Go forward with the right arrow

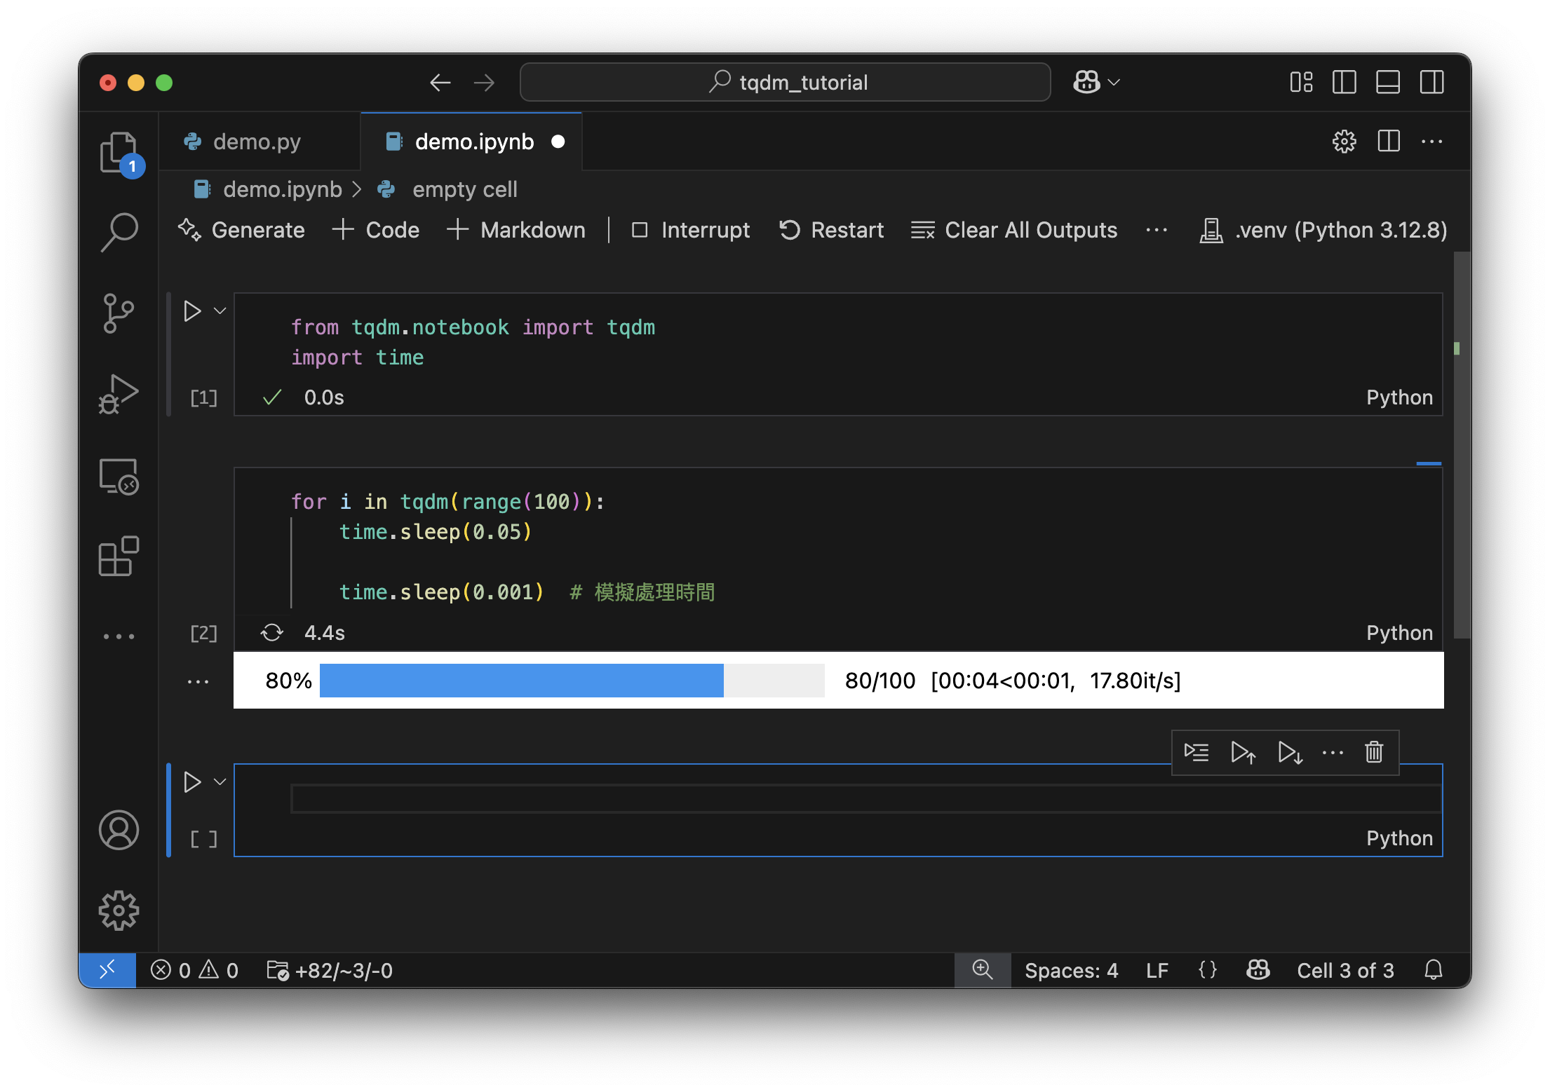(483, 83)
